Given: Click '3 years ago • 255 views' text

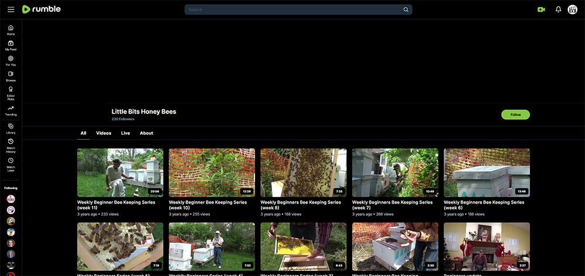Looking at the screenshot, I should coord(190,215).
